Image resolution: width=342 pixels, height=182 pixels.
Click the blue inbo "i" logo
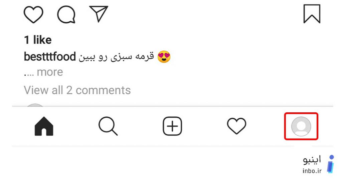click(x=331, y=164)
